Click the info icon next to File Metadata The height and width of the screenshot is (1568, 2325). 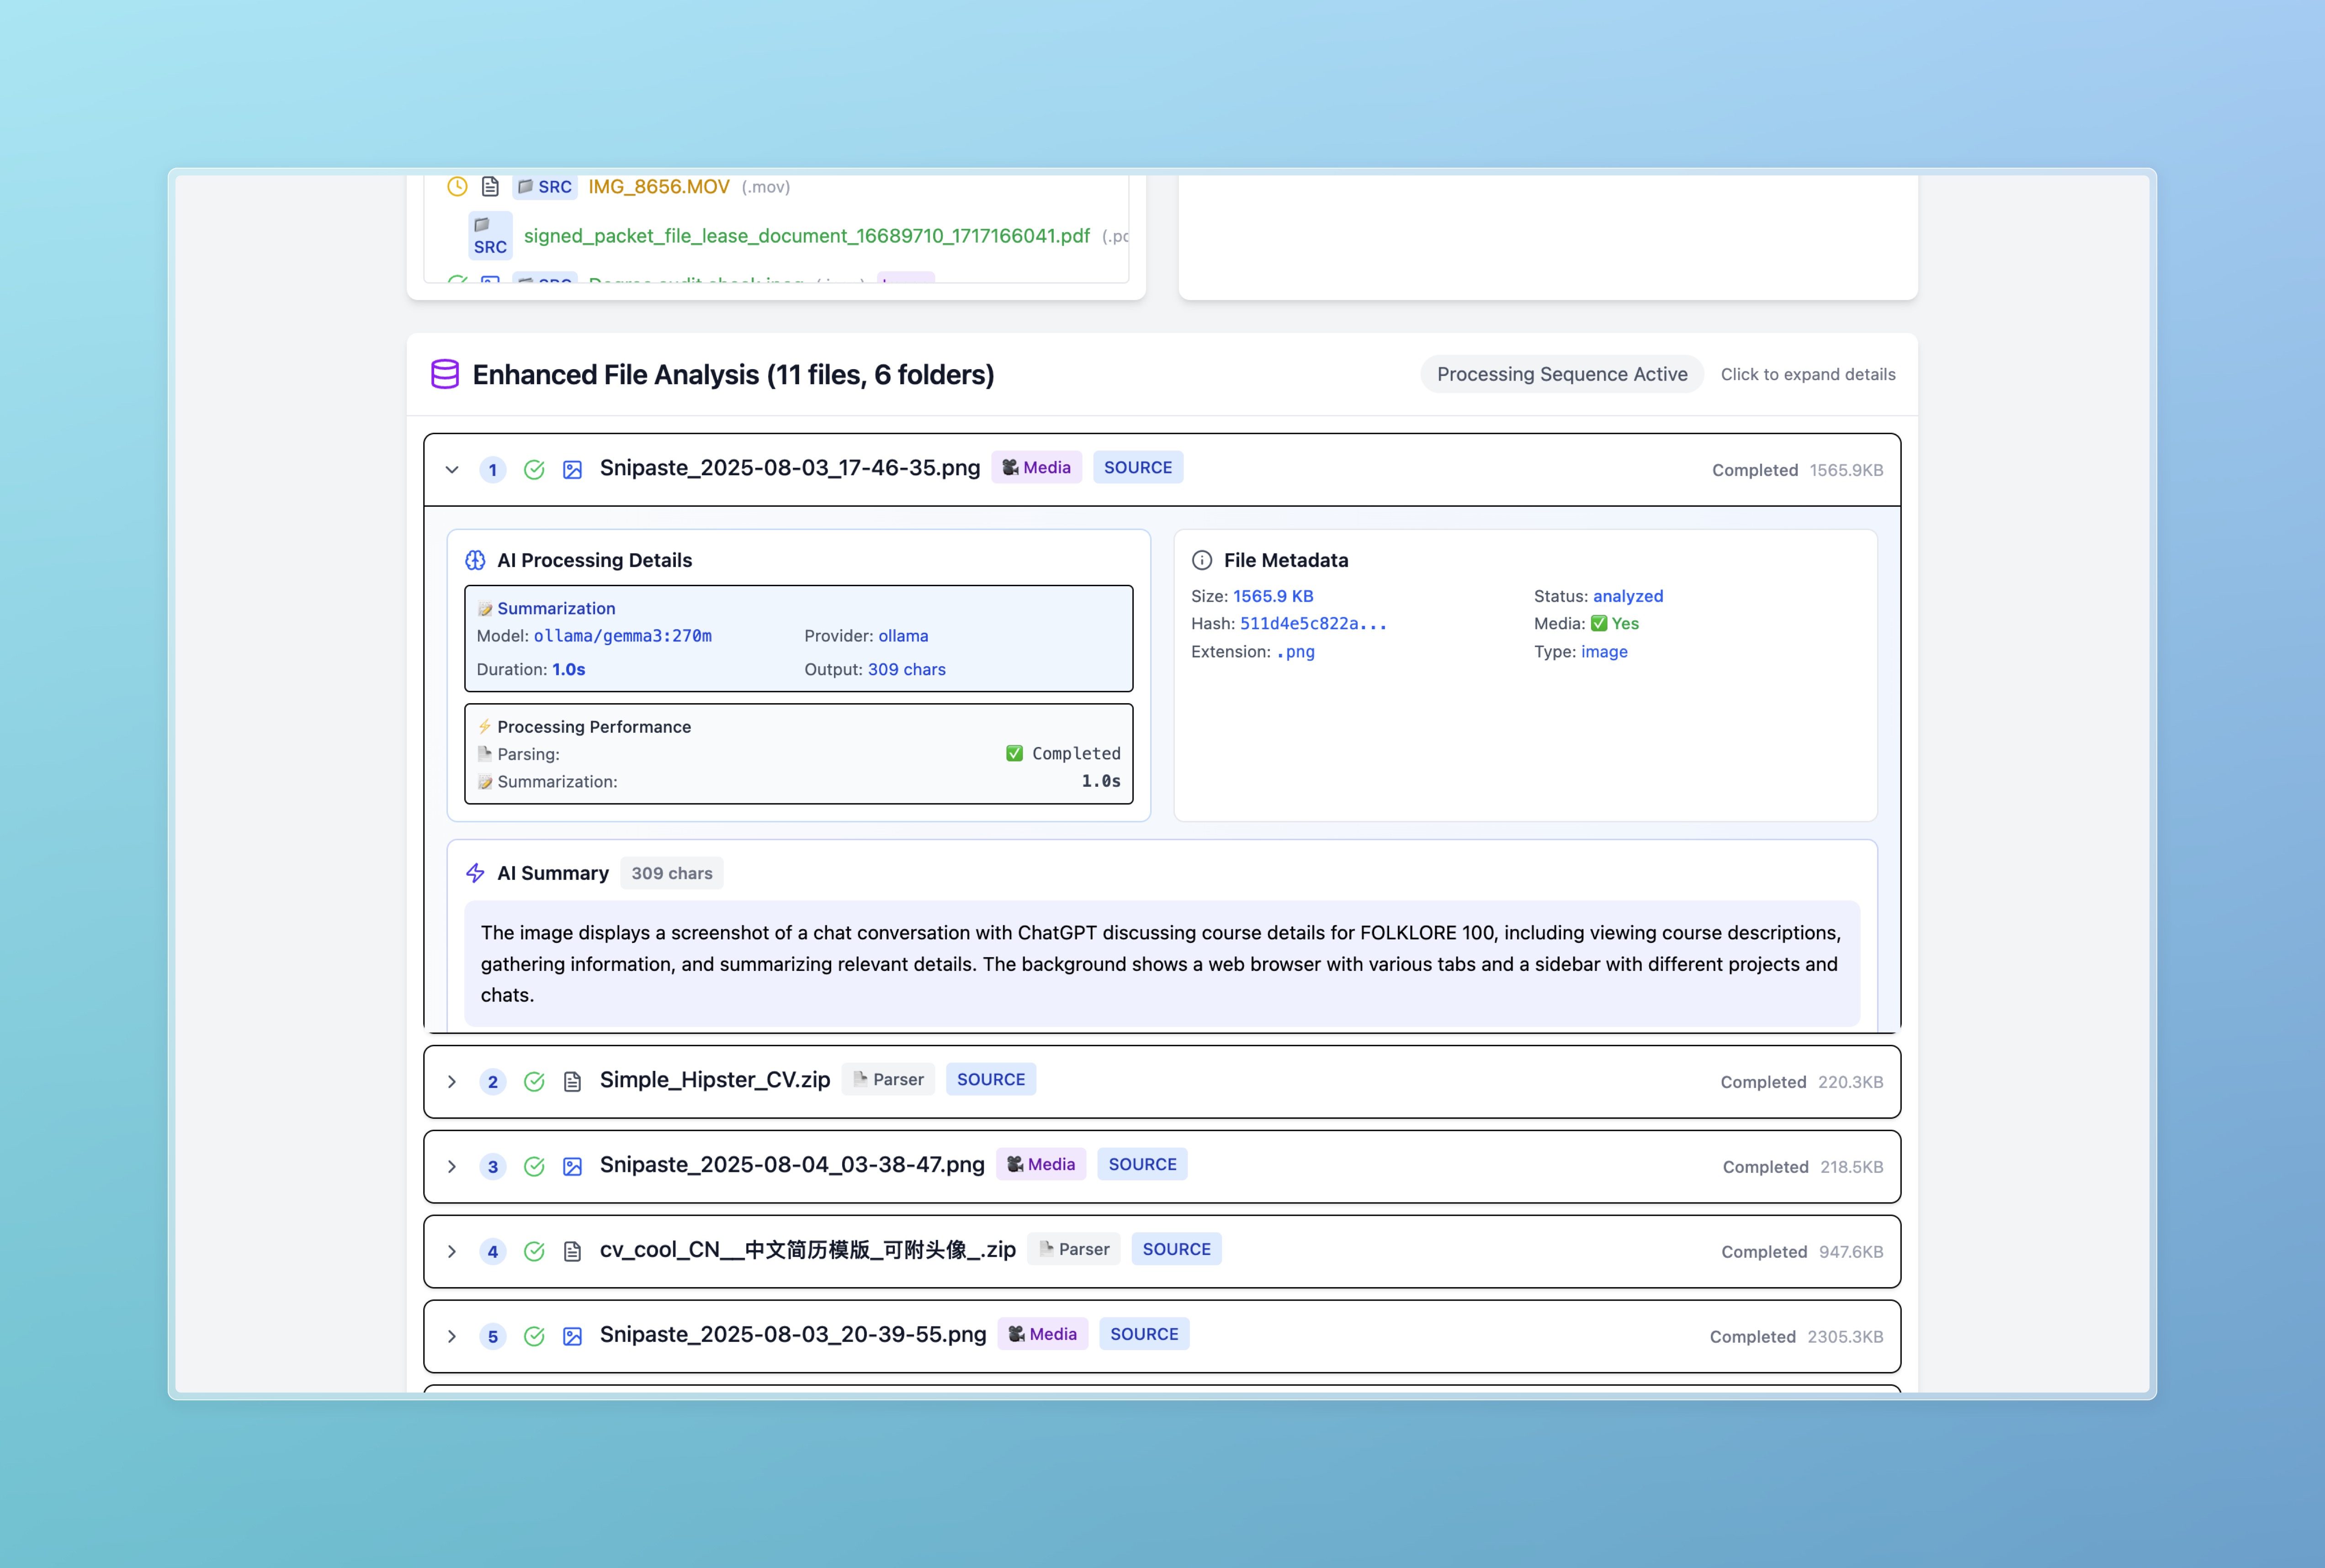click(x=1202, y=560)
